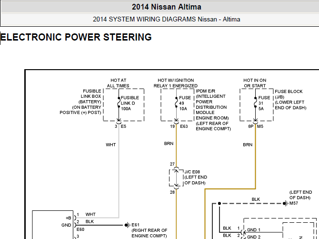The width and height of the screenshot is (319, 239).
Task: Click the 'FUSIBLE LINK D 100A' label
Action: click(130, 103)
